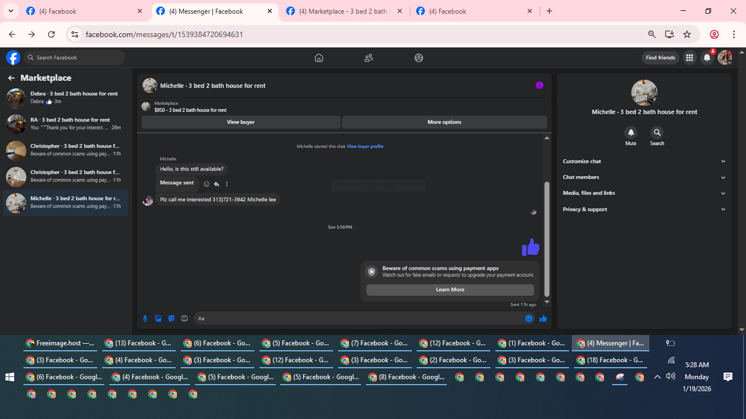The width and height of the screenshot is (746, 419).
Task: Open RA conversation in Marketplace list
Action: (66, 124)
